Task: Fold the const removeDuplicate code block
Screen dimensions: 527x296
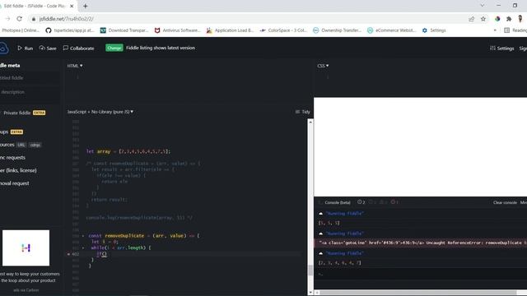Action: click(83, 236)
